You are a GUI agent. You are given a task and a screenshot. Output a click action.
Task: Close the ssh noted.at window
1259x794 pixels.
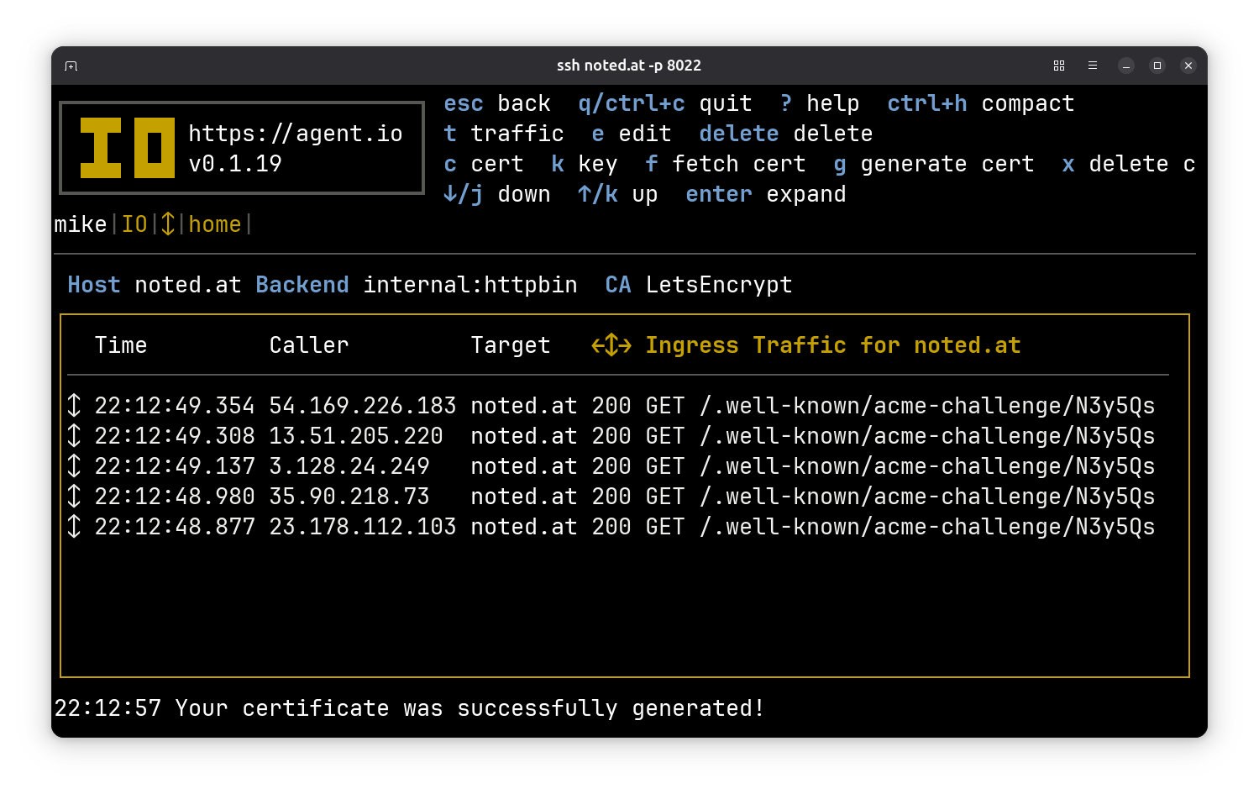(x=1188, y=66)
